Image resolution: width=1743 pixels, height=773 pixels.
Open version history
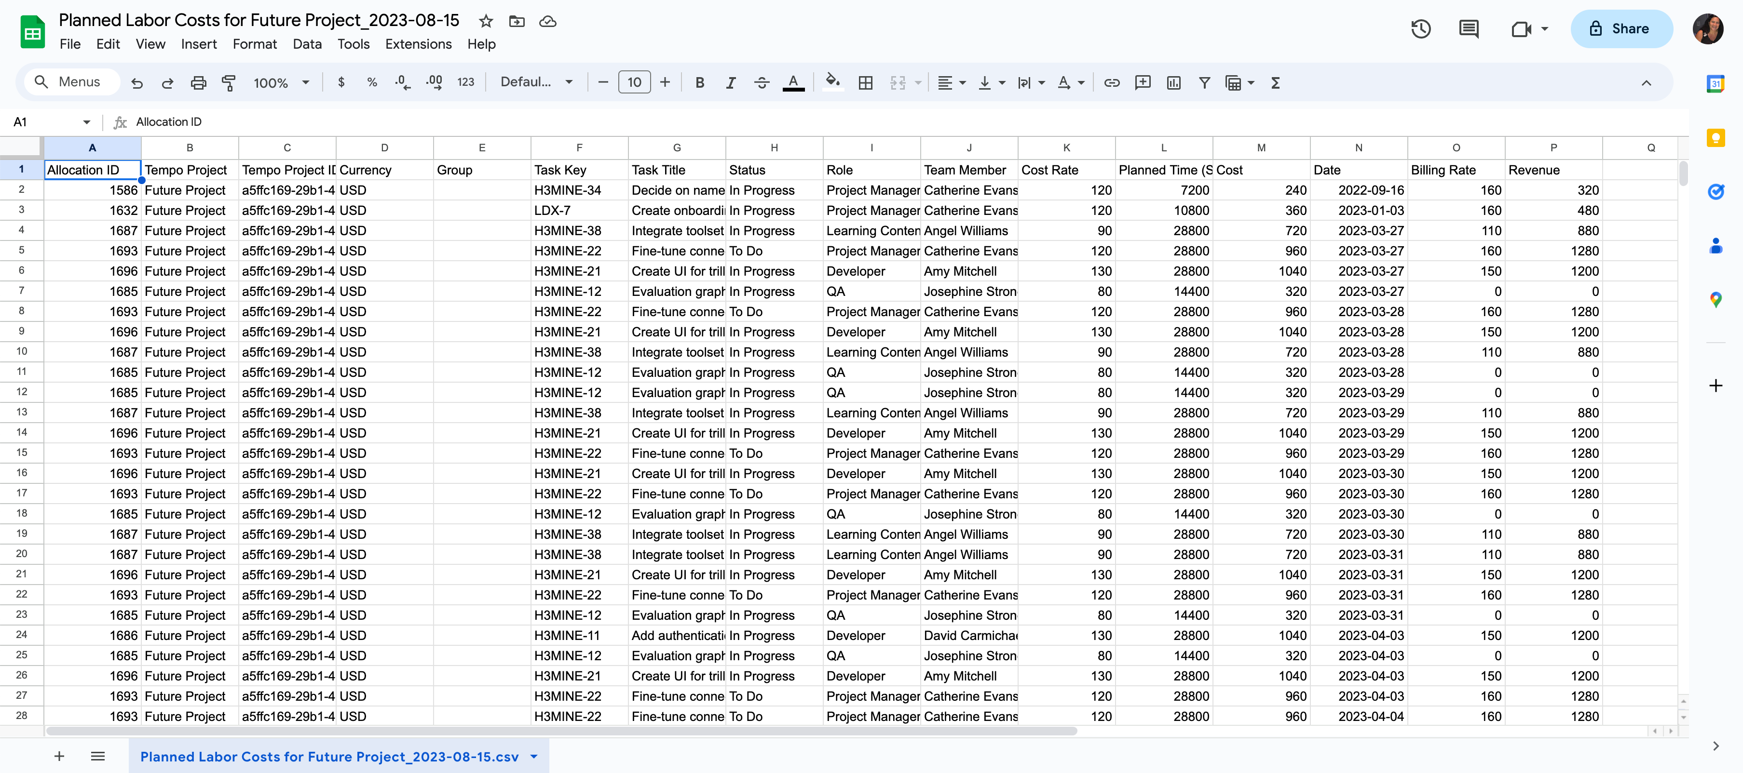[1421, 28]
